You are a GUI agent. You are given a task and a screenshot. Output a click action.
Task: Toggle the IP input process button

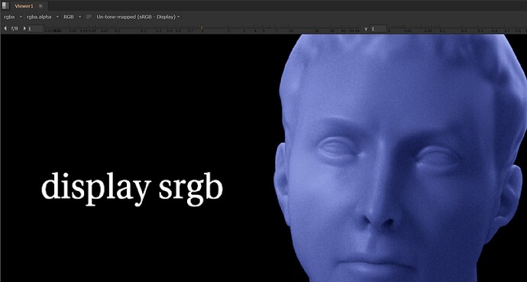pos(89,17)
